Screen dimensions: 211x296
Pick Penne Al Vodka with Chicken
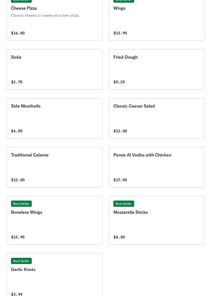(142, 155)
